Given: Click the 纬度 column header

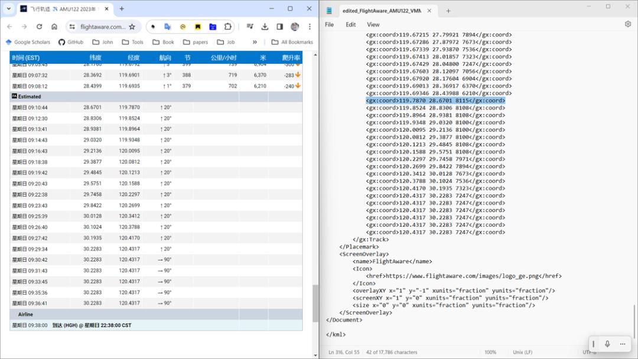Looking at the screenshot, I should [95, 58].
